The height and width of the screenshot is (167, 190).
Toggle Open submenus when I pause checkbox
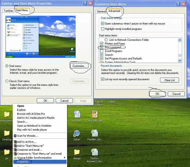pos(102,23)
